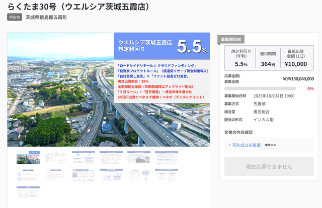Click the 確認する button
The image size is (322, 208).
pyautogui.click(x=270, y=145)
